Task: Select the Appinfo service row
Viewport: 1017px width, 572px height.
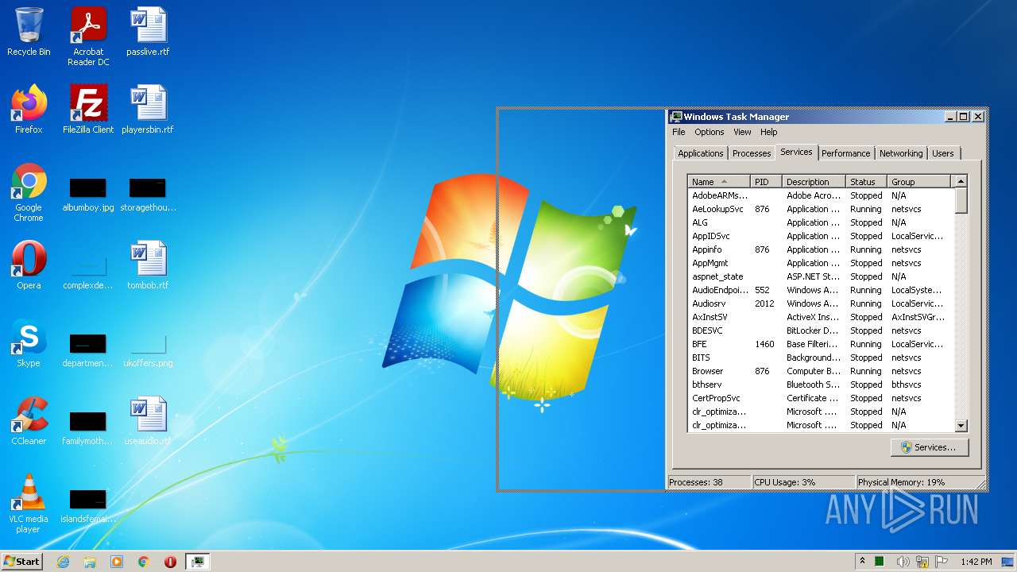Action: tap(821, 249)
